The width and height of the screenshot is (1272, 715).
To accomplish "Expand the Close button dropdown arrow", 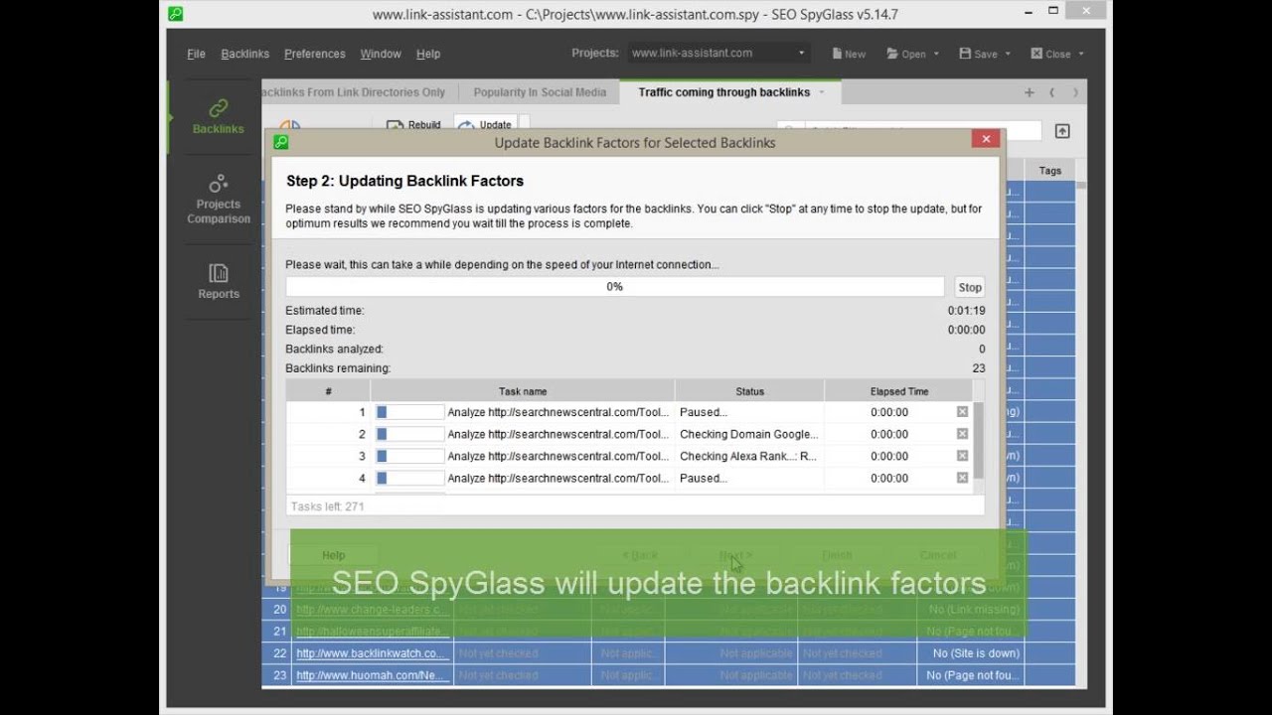I will point(1081,54).
